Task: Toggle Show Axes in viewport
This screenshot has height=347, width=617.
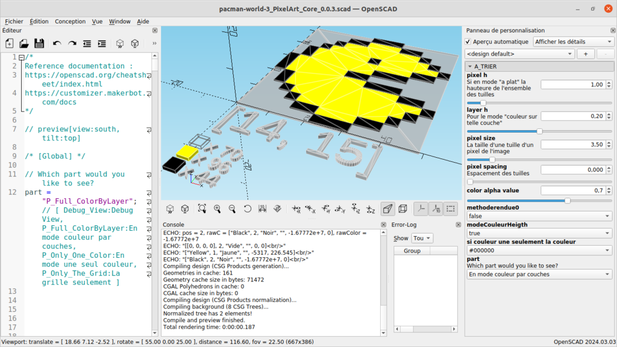Action: pyautogui.click(x=421, y=209)
